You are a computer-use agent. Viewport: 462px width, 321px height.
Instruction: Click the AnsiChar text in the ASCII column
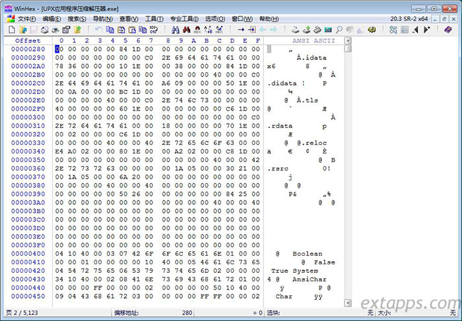point(310,279)
